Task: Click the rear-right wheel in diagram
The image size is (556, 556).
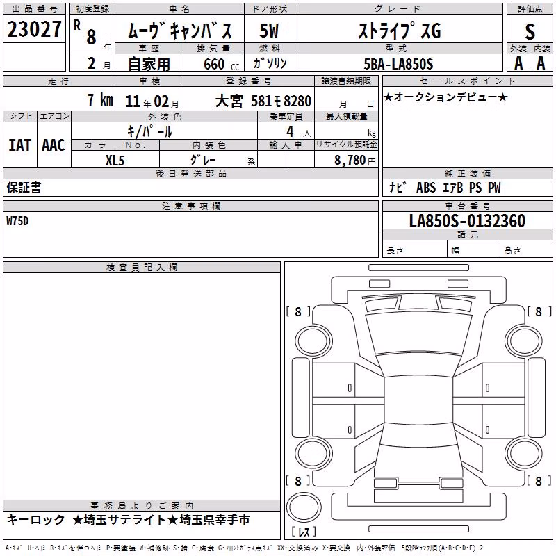Action: coord(524,454)
